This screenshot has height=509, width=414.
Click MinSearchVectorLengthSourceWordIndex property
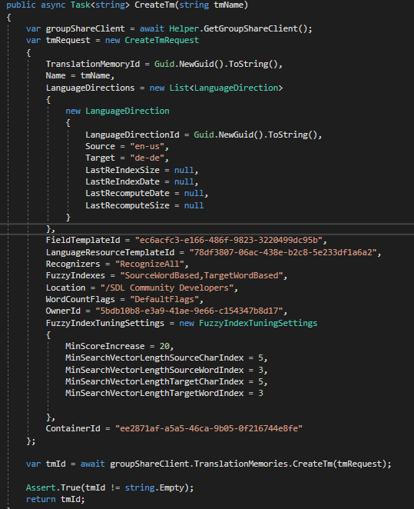tap(154, 370)
